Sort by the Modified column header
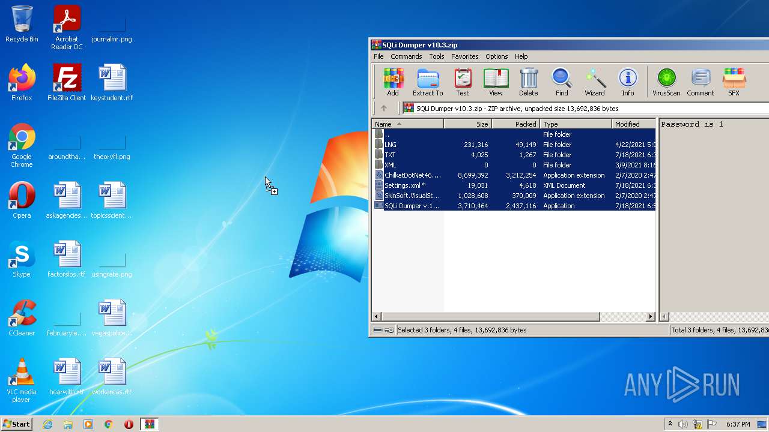This screenshot has height=432, width=769. (634, 124)
